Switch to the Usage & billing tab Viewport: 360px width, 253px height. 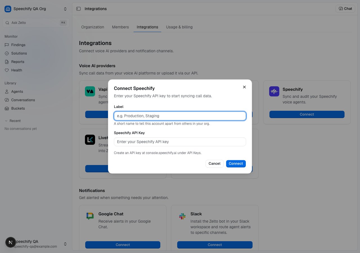pos(179,27)
